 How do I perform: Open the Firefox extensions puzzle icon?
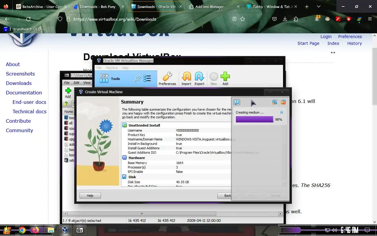pyautogui.click(x=296, y=19)
